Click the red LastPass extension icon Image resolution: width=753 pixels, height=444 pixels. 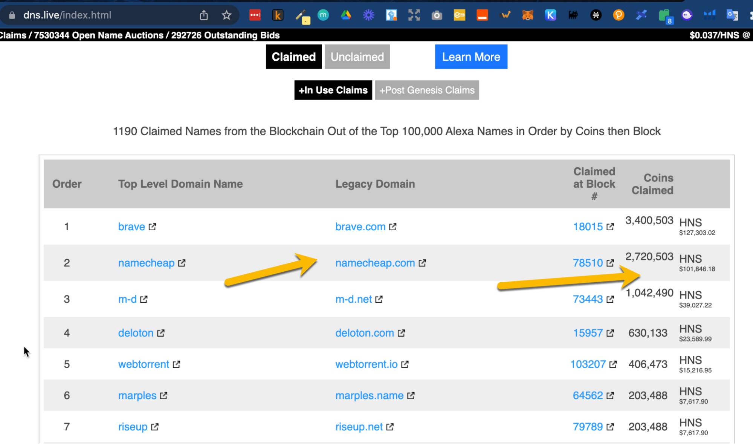tap(255, 15)
